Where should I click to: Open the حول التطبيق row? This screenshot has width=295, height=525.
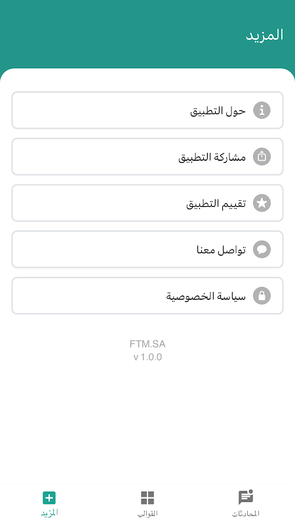pyautogui.click(x=147, y=110)
